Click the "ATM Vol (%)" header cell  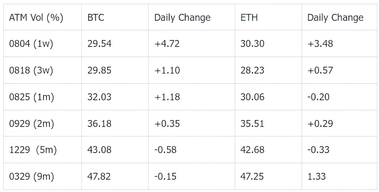click(x=36, y=18)
